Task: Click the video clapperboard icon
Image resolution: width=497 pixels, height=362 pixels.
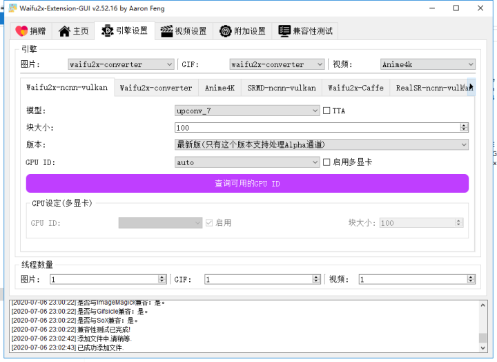Action: [166, 31]
